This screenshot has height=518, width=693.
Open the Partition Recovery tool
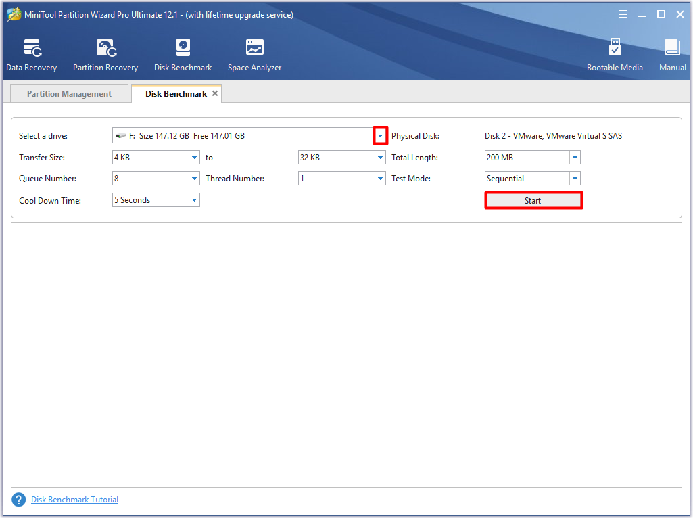point(105,54)
